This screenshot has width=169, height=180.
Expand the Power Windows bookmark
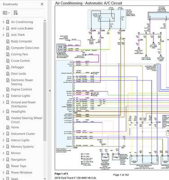point(4,172)
